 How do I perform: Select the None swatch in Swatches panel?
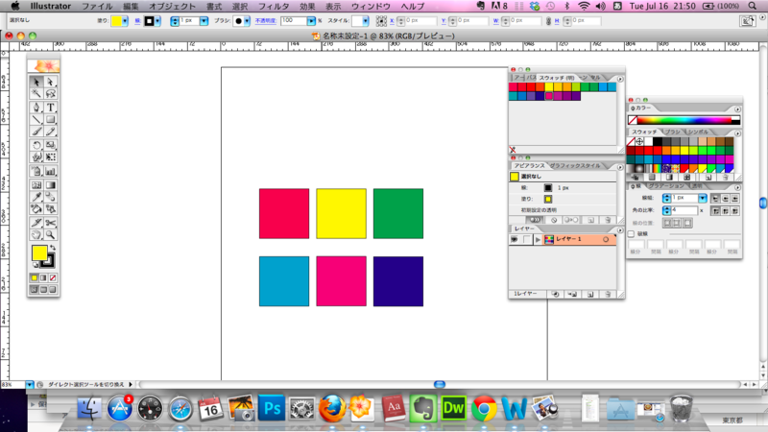(631, 141)
